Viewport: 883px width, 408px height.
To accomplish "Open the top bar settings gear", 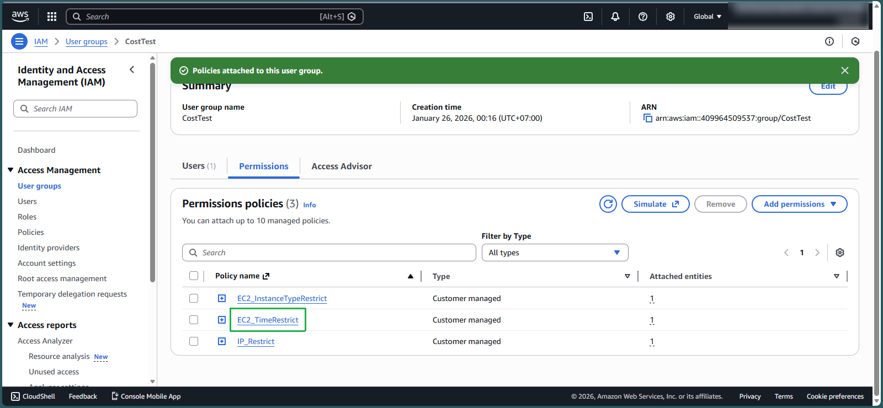I will [671, 17].
